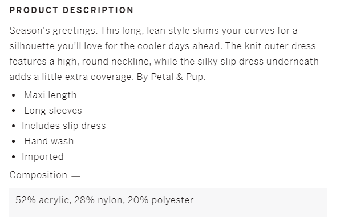344x221 pixels.
Task: Click the phrase knit outer dress
Action: pos(280,46)
